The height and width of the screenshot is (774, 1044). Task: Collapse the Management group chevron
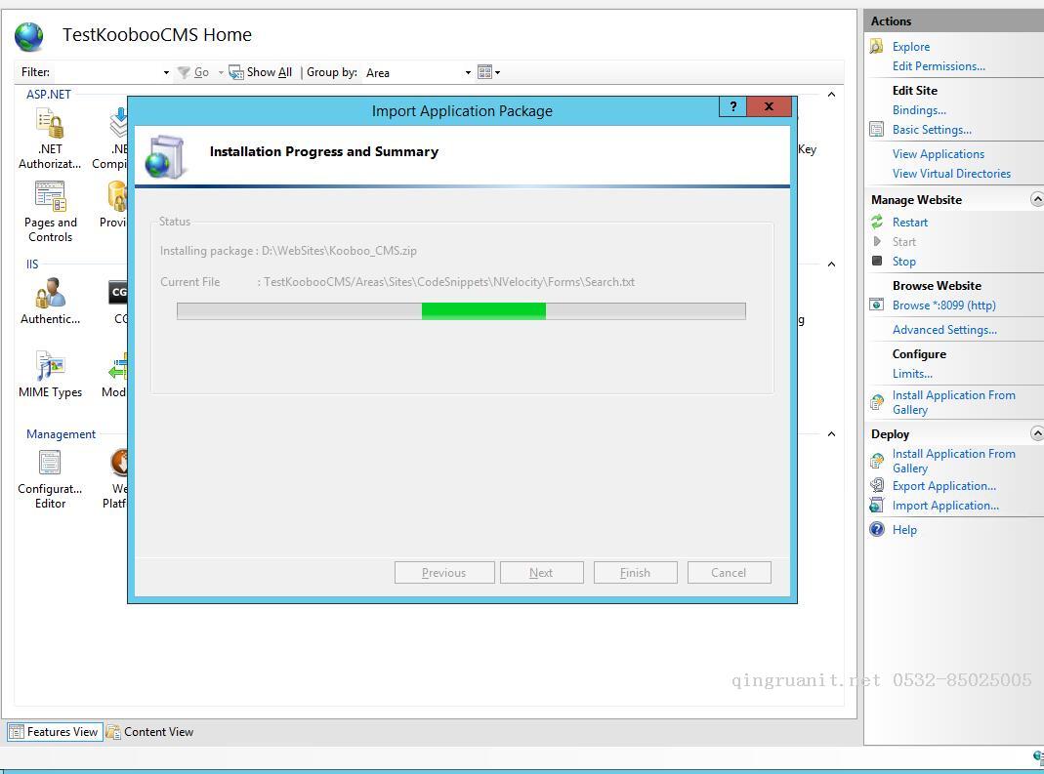coord(831,434)
